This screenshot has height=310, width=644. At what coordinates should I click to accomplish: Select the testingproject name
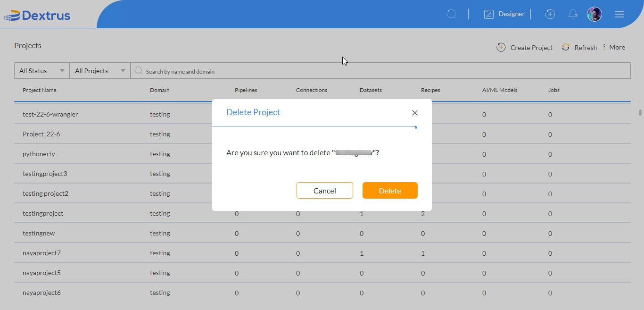43,213
